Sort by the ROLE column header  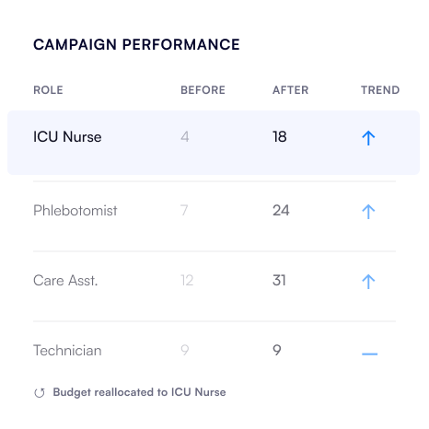(48, 90)
